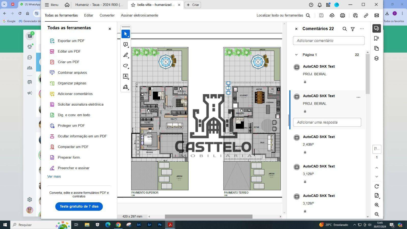Open File Explorer from taskbar
407x229 pixels.
[x=87, y=225]
